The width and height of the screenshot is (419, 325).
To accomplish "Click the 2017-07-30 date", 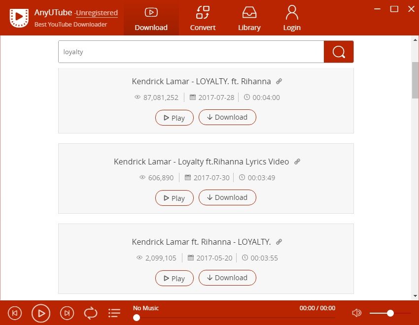I will click(211, 178).
